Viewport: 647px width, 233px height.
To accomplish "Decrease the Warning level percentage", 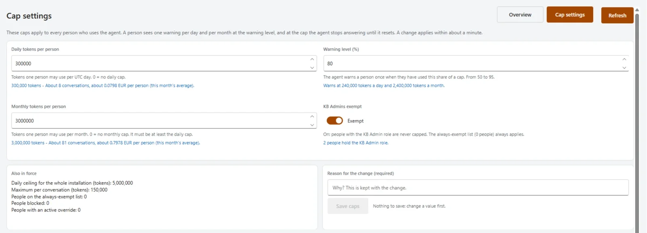I will tap(624, 68).
